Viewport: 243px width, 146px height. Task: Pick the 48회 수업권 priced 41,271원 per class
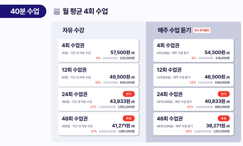pyautogui.click(x=99, y=124)
